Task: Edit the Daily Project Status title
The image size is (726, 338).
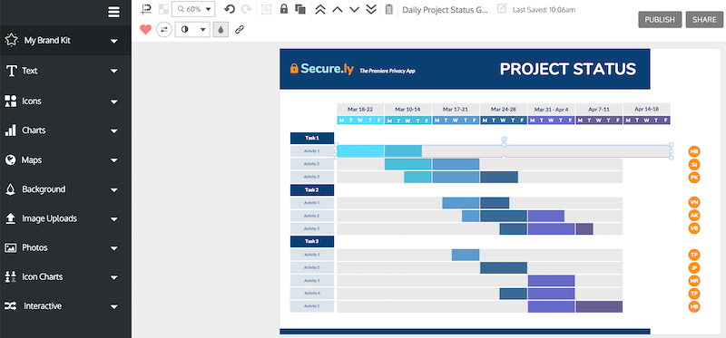Action: (445, 10)
